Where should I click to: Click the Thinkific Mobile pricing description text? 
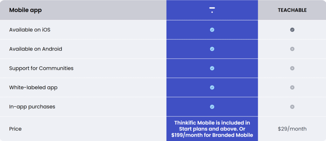212,129
